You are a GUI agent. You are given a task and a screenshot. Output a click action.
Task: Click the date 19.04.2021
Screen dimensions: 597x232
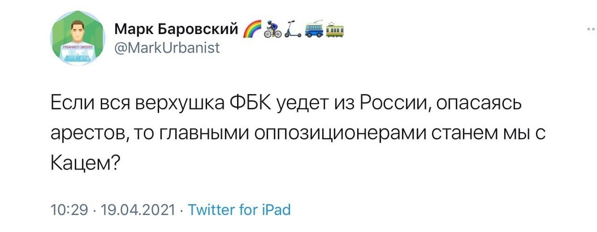pyautogui.click(x=136, y=209)
